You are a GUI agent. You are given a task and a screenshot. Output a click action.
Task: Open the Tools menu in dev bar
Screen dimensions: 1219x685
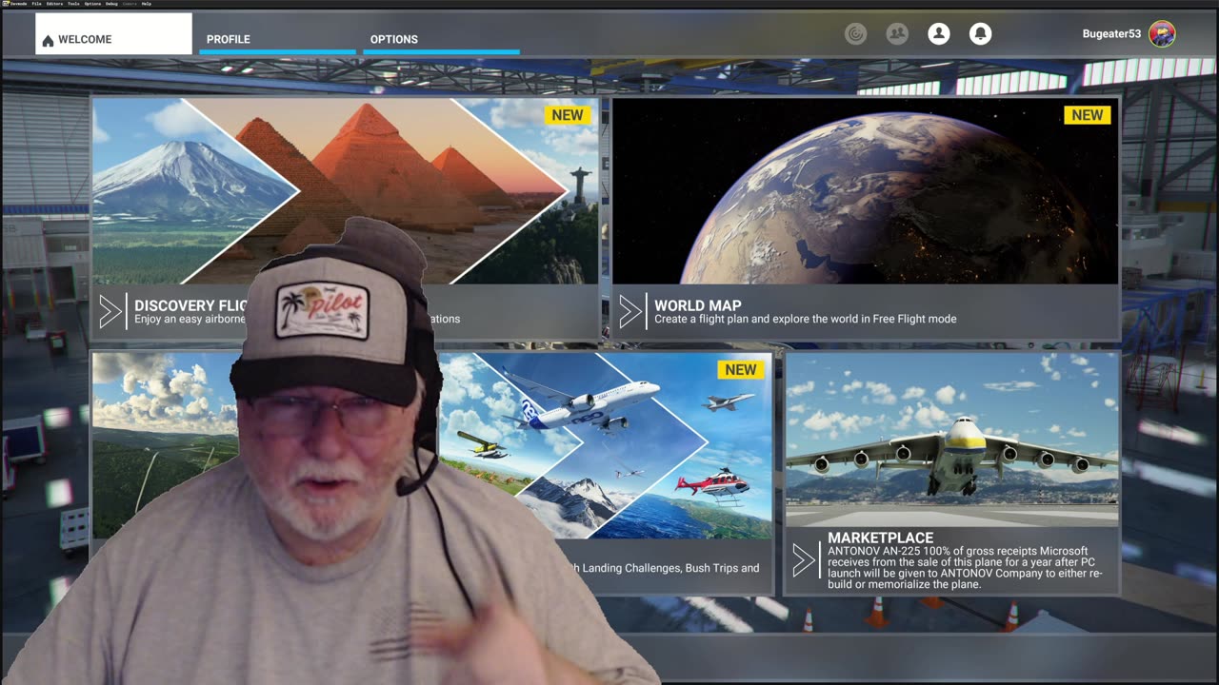(x=73, y=4)
